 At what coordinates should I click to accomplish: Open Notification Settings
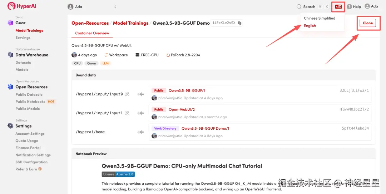[x=33, y=155]
